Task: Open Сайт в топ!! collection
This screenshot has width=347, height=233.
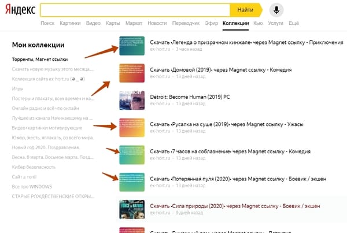Action: coord(24,176)
